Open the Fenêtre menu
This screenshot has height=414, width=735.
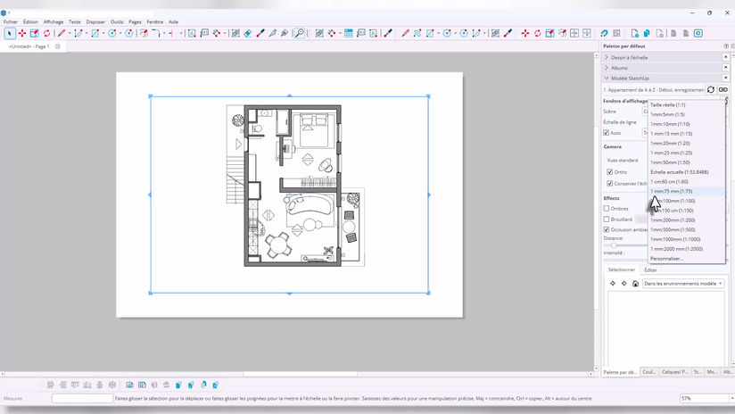(x=154, y=22)
